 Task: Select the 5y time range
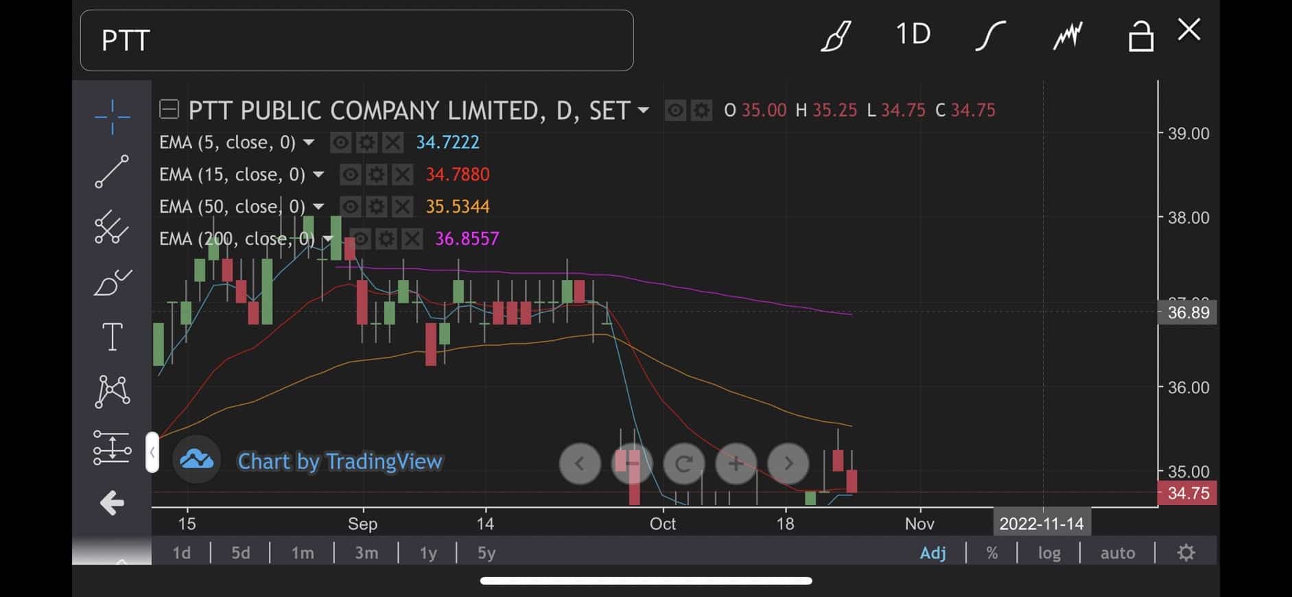pos(486,553)
